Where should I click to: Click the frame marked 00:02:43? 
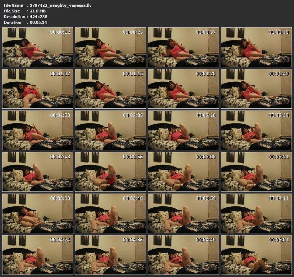[38, 172]
